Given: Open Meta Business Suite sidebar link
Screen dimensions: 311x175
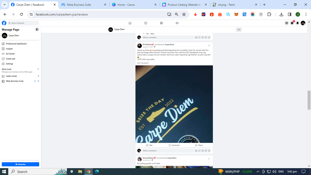Looking at the screenshot, I should click(20, 81).
